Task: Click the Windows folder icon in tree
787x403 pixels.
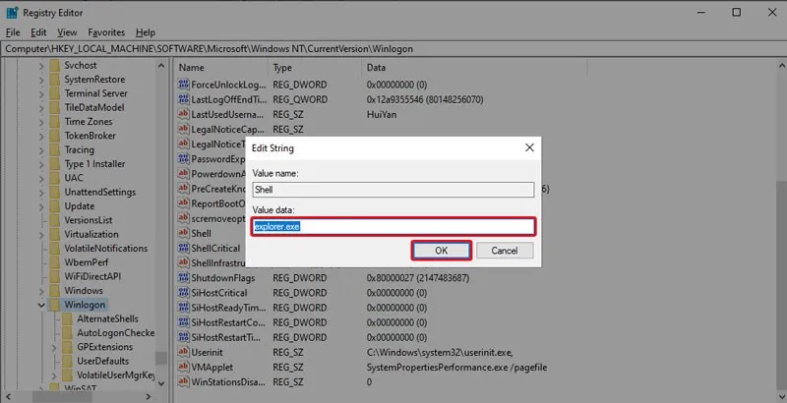Action: (55, 291)
